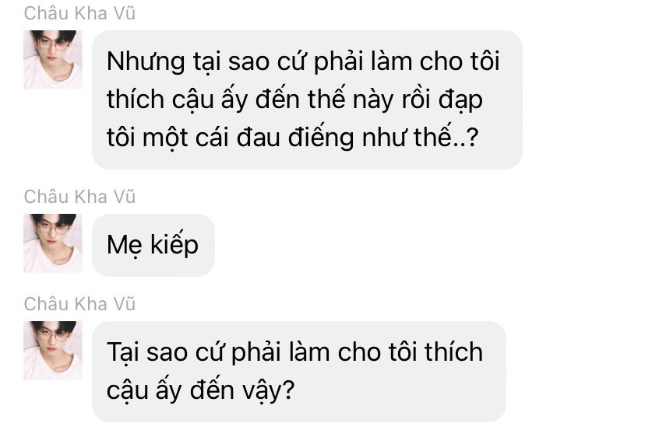Screen dimensions: 645x430
Task: Click sender name Châu Kha Vũ above first message
Action: [79, 13]
